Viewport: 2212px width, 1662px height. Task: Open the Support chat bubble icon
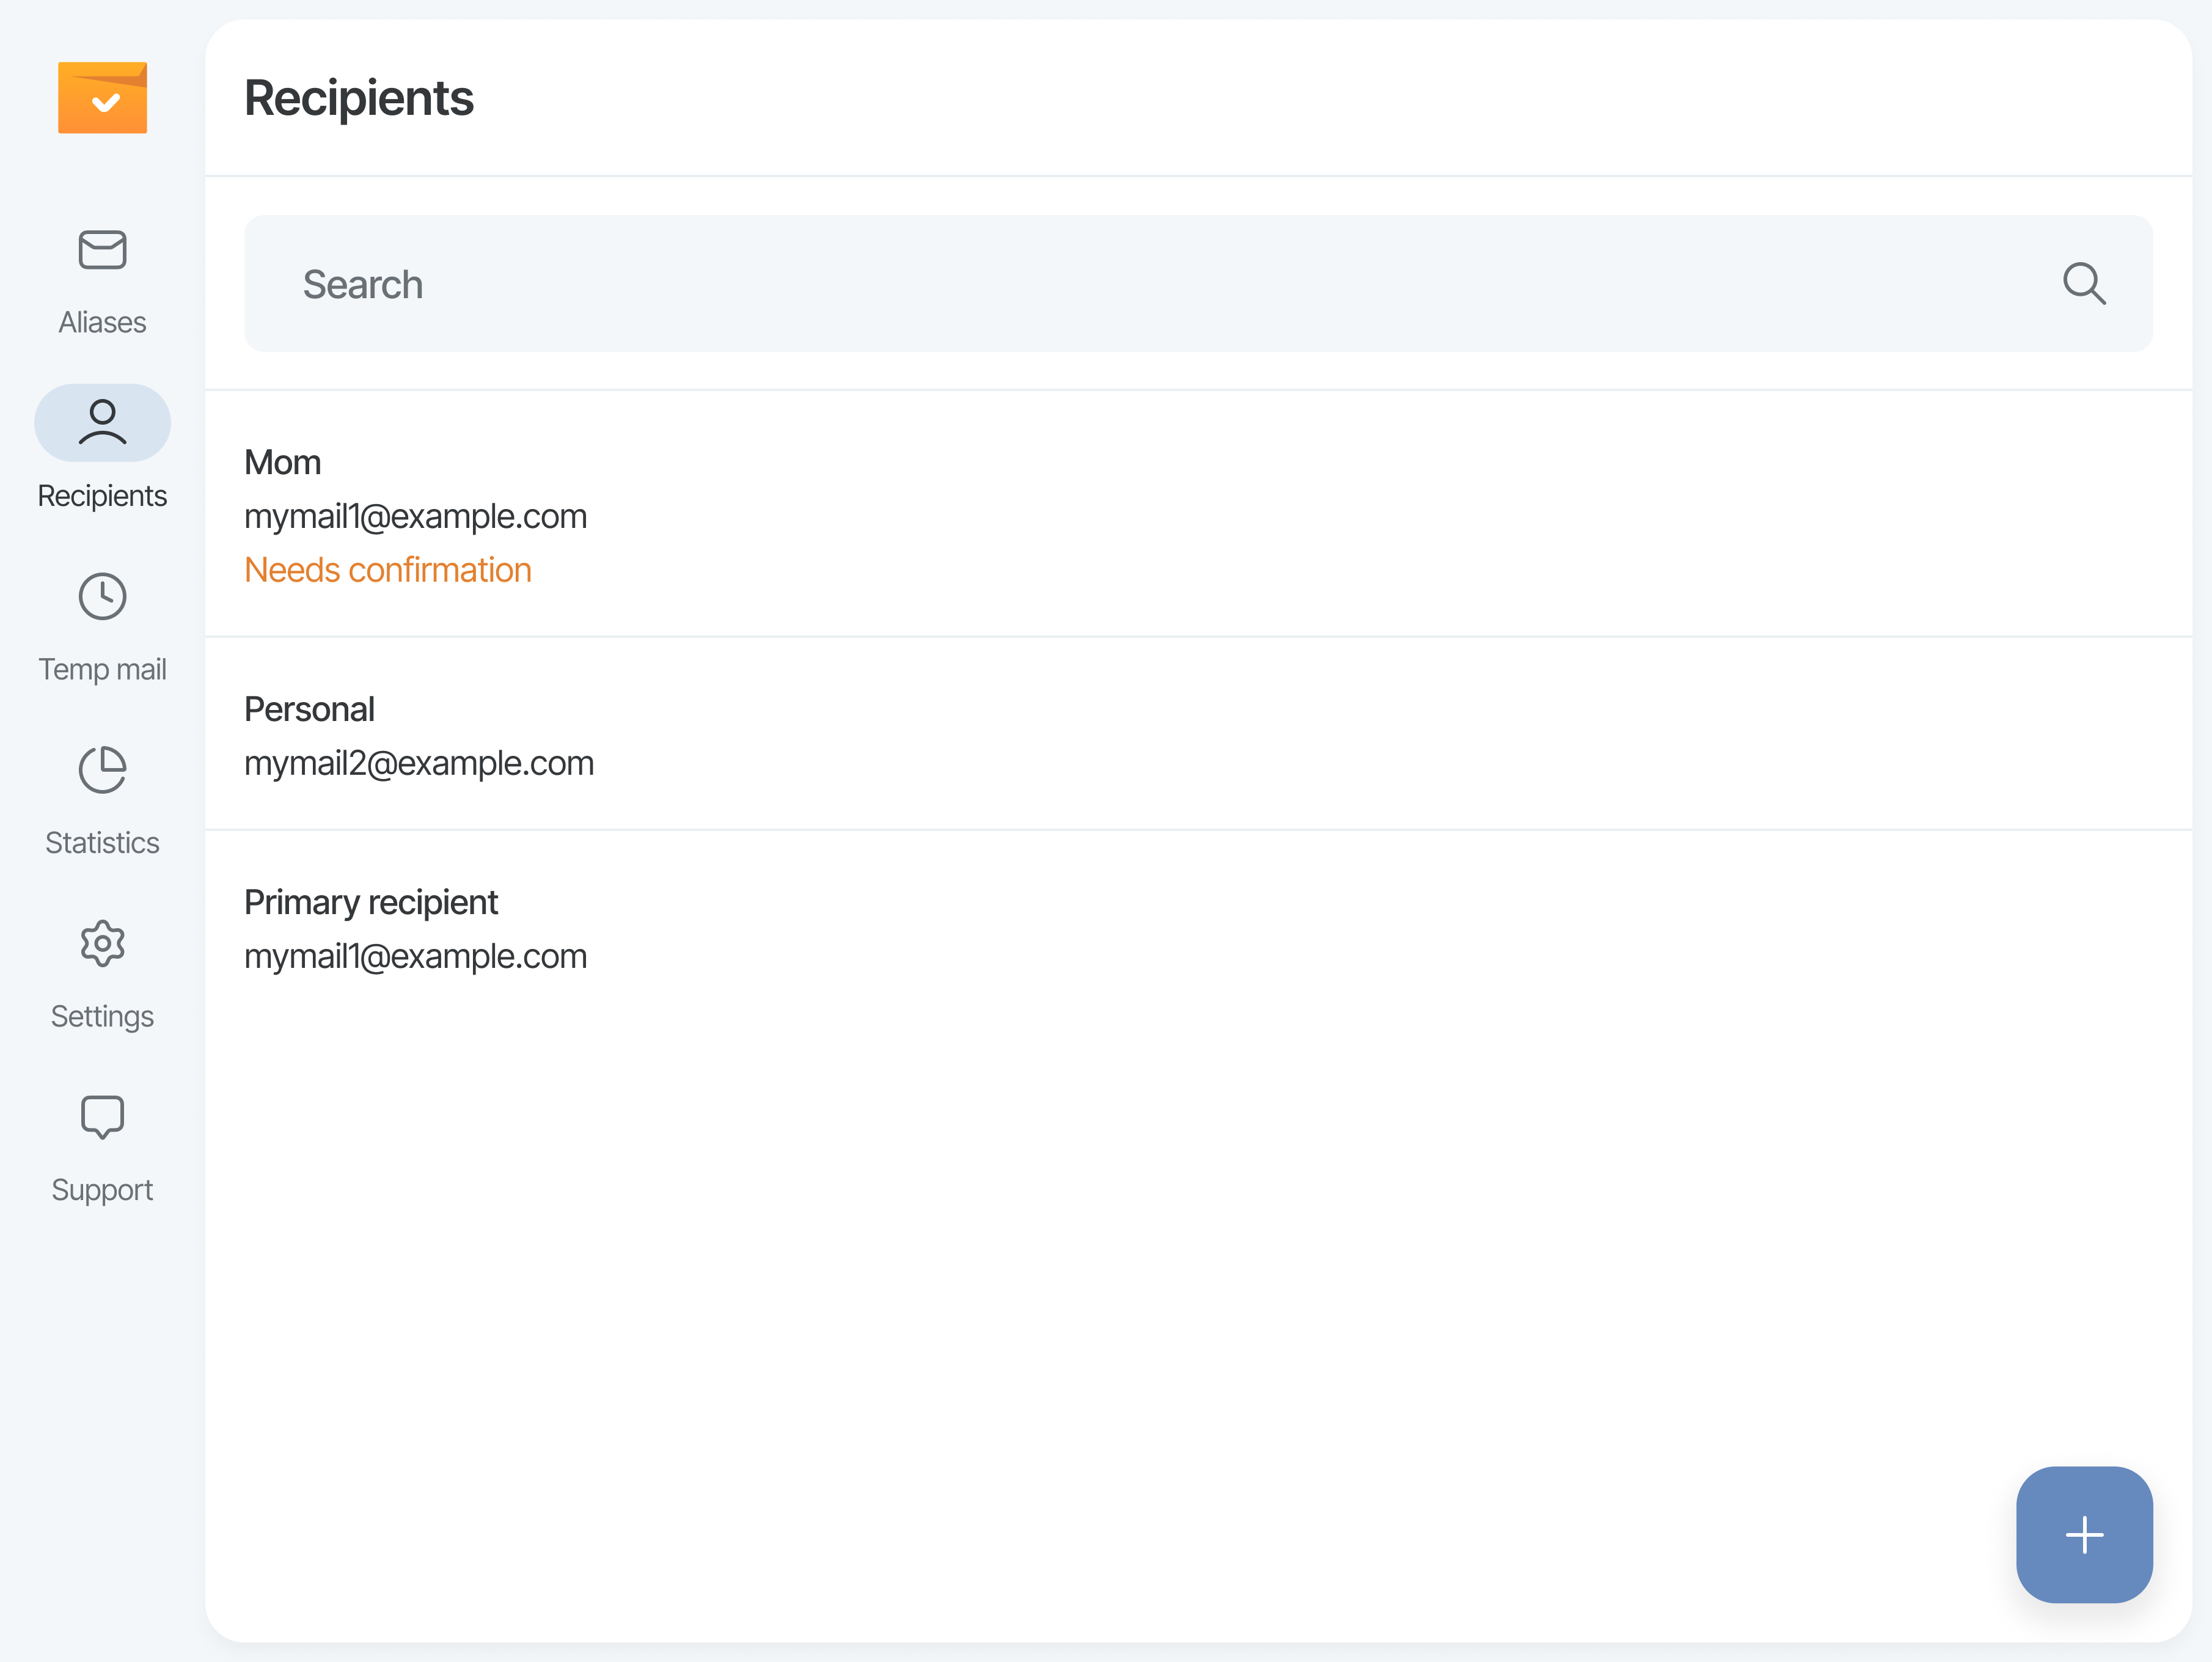tap(102, 1117)
